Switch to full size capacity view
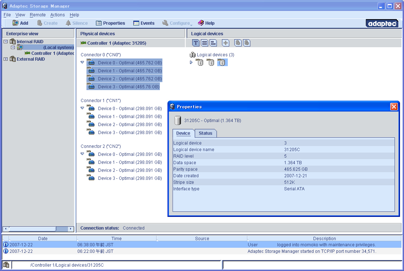Viewport: 404px width, 271px height. [205, 43]
